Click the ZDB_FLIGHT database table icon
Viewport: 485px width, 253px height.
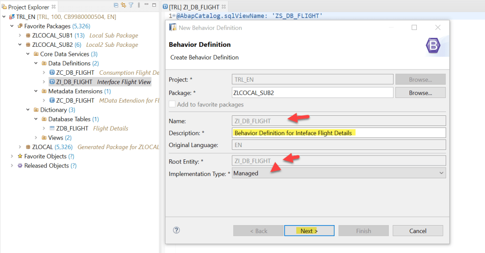(x=52, y=129)
